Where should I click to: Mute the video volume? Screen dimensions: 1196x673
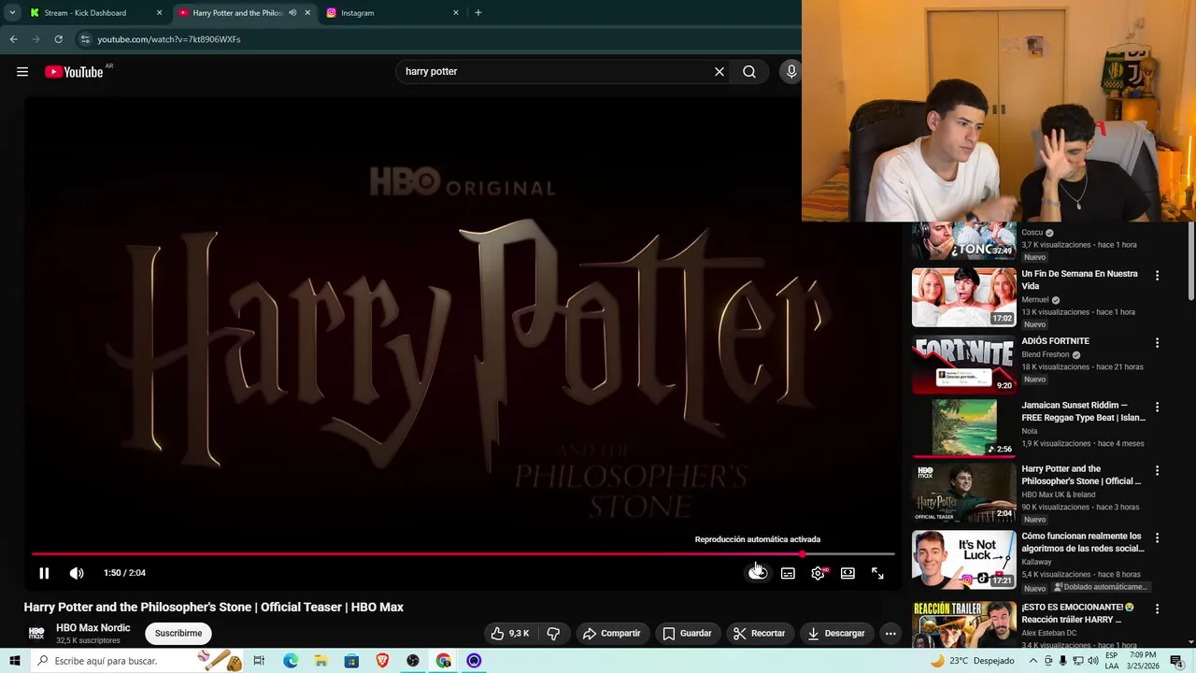point(77,573)
